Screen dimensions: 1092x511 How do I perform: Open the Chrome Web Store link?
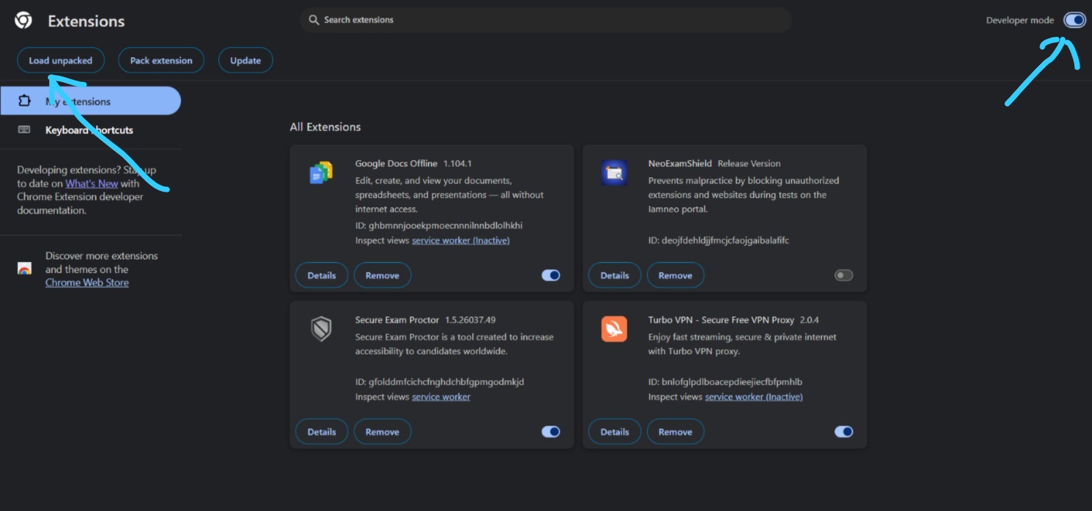point(87,282)
